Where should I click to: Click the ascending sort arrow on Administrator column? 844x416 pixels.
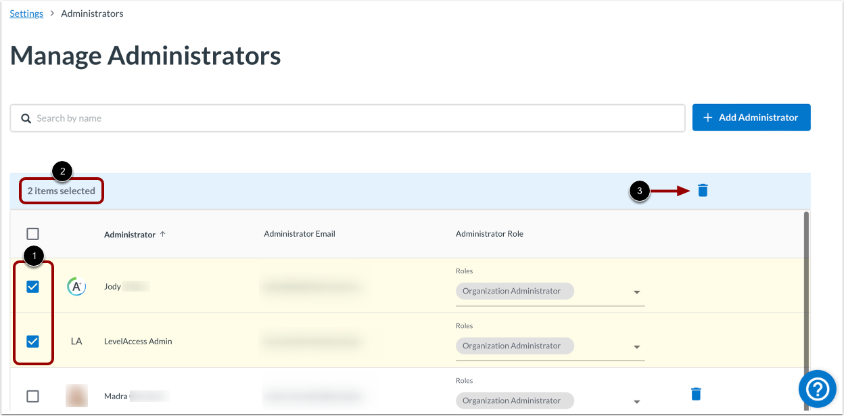(x=162, y=233)
